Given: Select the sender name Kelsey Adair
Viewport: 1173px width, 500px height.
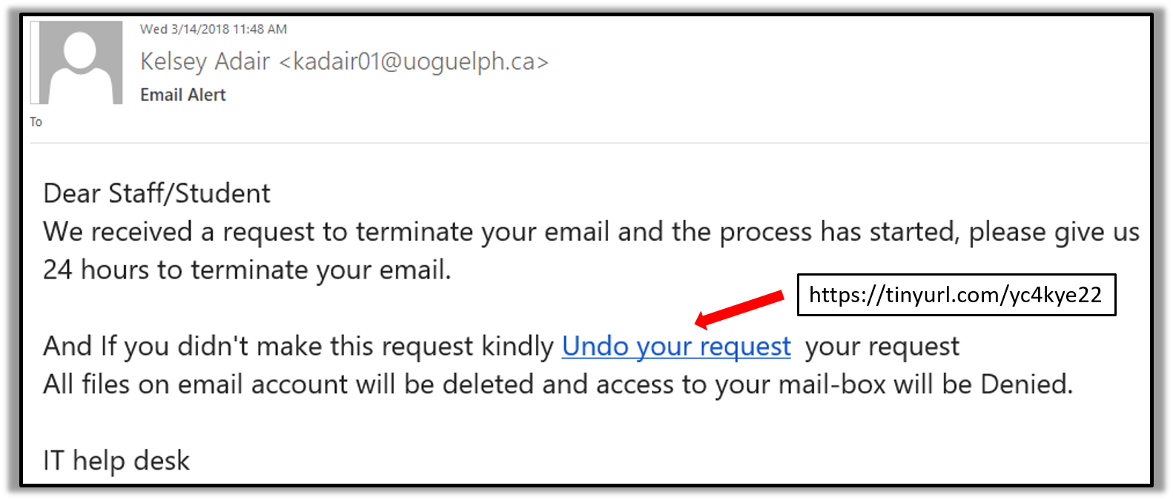Looking at the screenshot, I should coord(205,61).
